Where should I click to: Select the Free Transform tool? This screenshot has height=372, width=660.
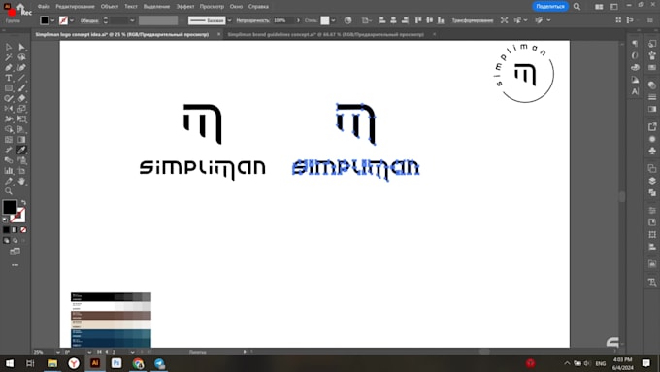click(x=22, y=119)
